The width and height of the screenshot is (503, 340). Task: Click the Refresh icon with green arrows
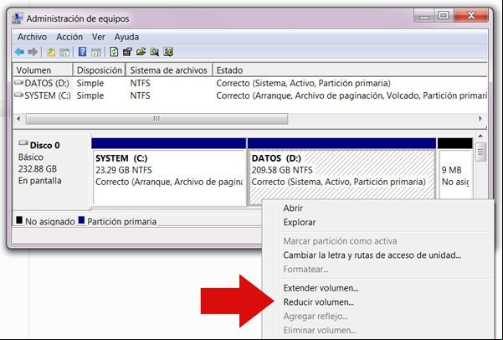(114, 52)
